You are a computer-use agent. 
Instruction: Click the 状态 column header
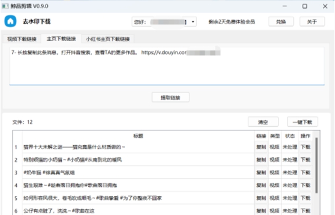tap(290, 136)
